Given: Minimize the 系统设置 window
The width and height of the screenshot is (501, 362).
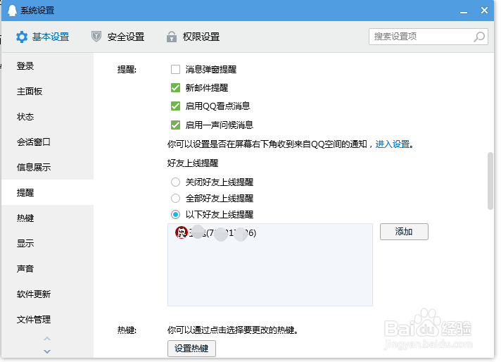Looking at the screenshot, I should click(x=464, y=11).
